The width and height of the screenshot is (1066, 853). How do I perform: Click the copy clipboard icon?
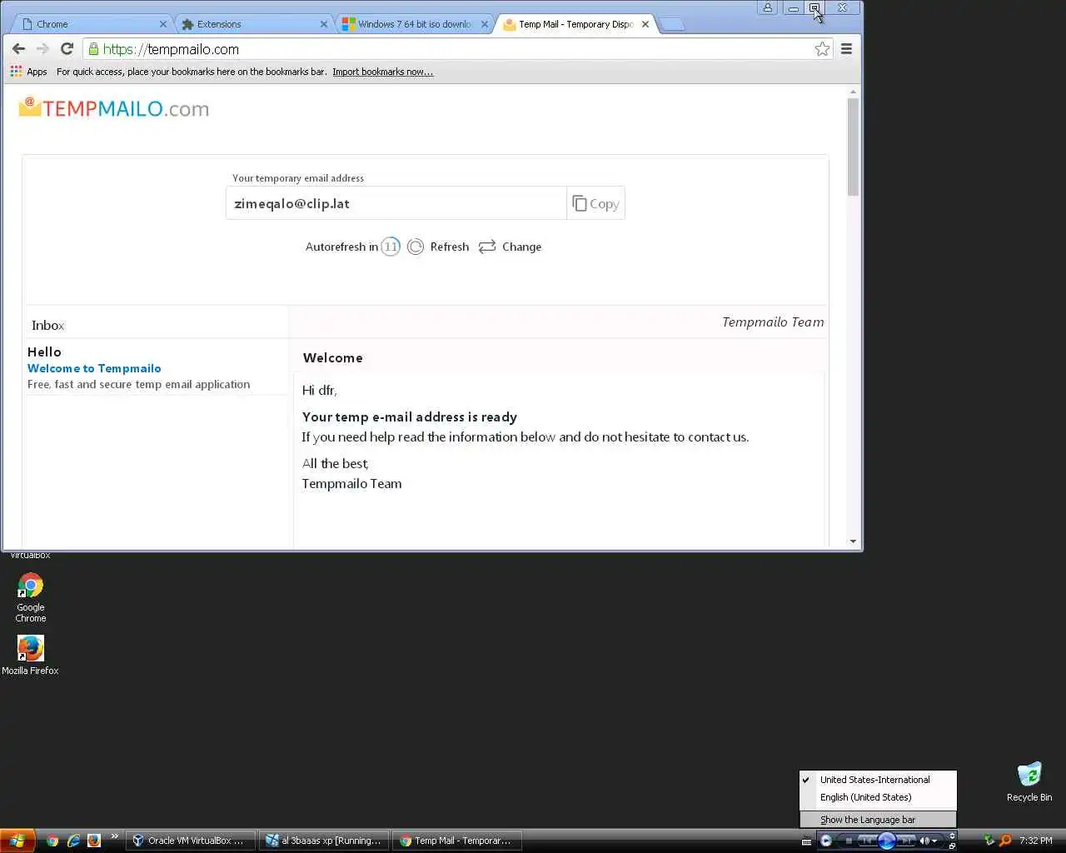point(580,203)
